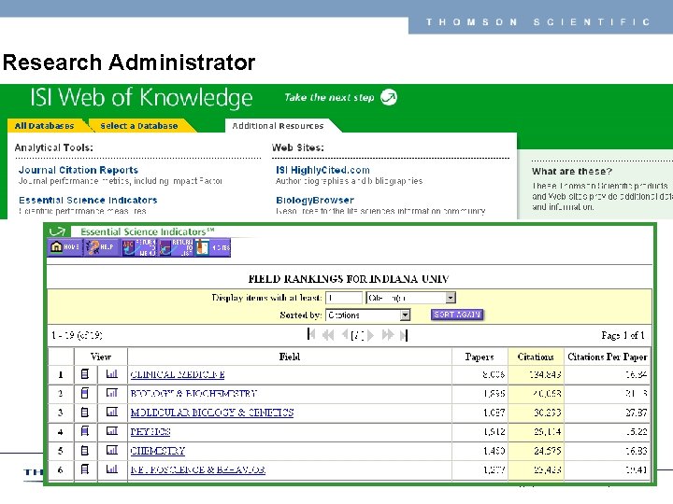Go to first page of results

(311, 335)
